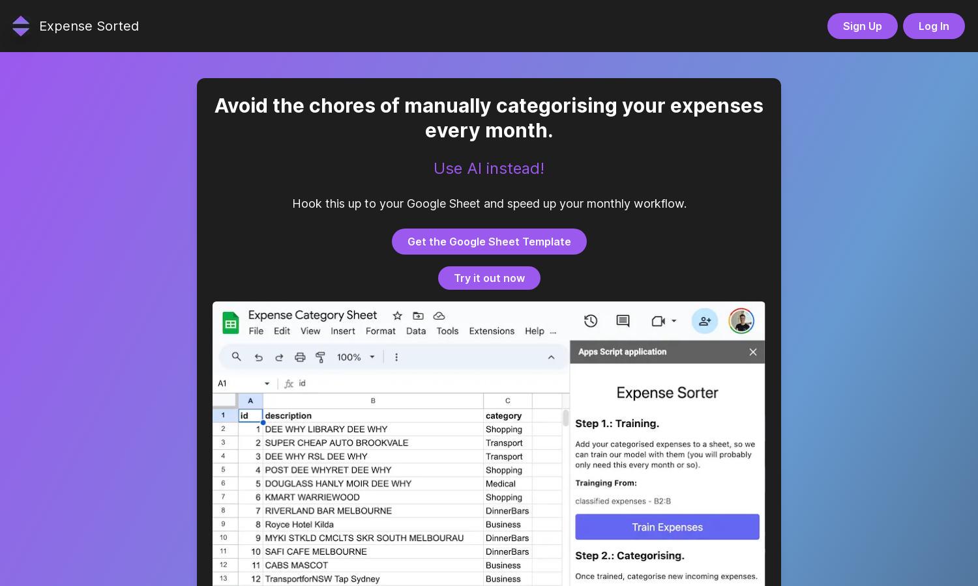Viewport: 978px width, 586px height.
Task: Click the Train Expenses button
Action: [x=667, y=527]
